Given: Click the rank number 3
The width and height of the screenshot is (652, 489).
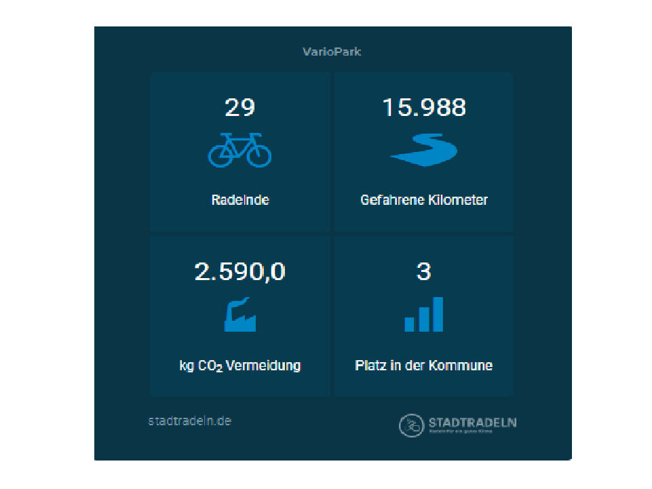Looking at the screenshot, I should click(x=424, y=272).
